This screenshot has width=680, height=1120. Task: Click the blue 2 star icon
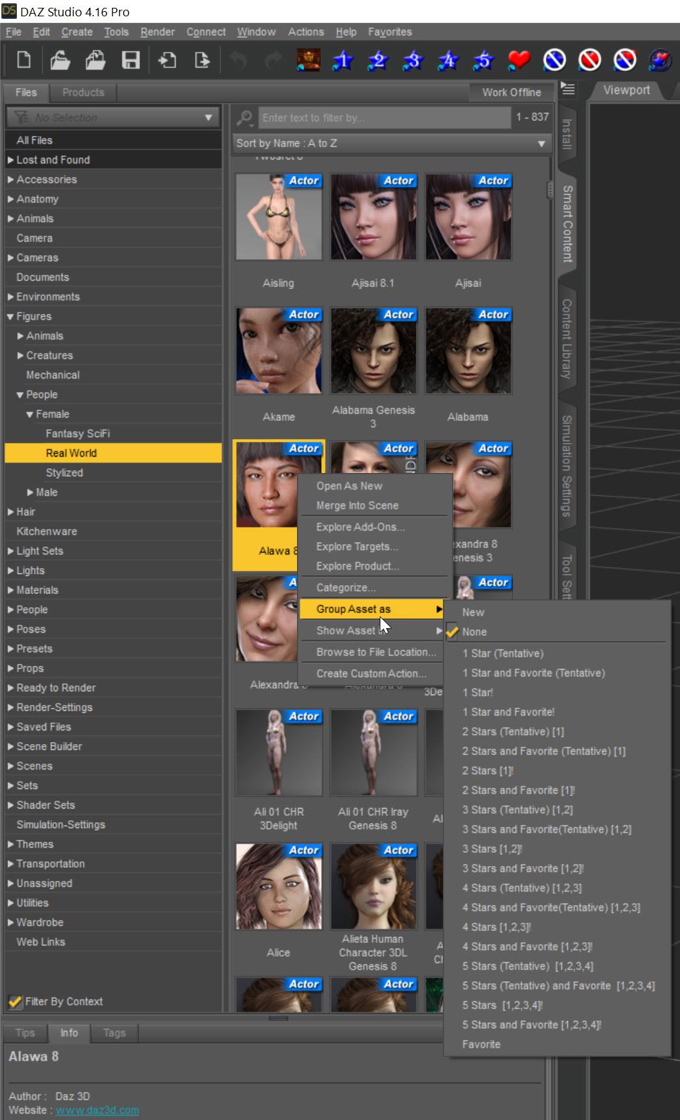378,61
